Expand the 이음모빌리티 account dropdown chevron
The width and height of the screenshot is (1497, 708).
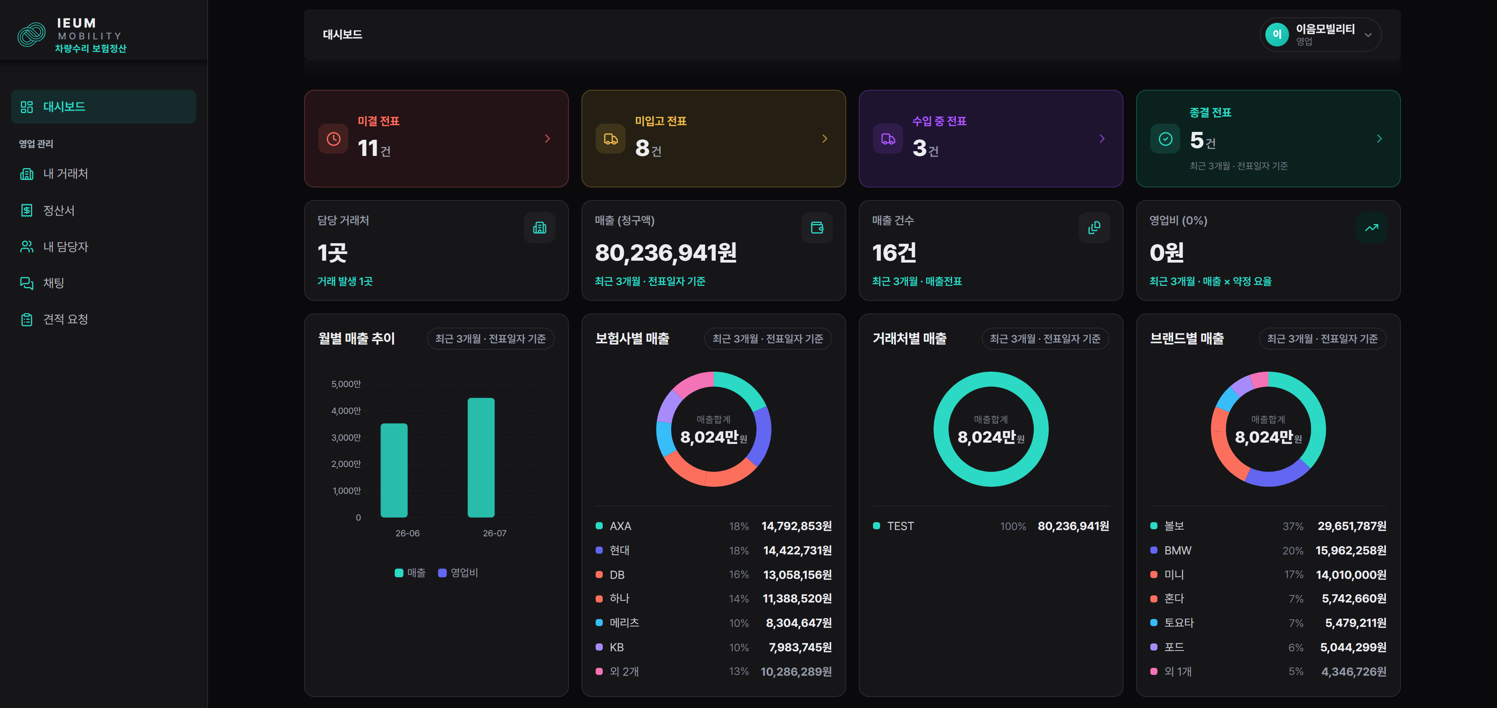click(x=1368, y=35)
